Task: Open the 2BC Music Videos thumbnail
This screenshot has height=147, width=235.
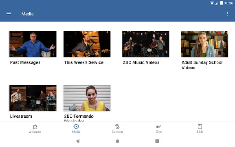Action: coord(145,44)
